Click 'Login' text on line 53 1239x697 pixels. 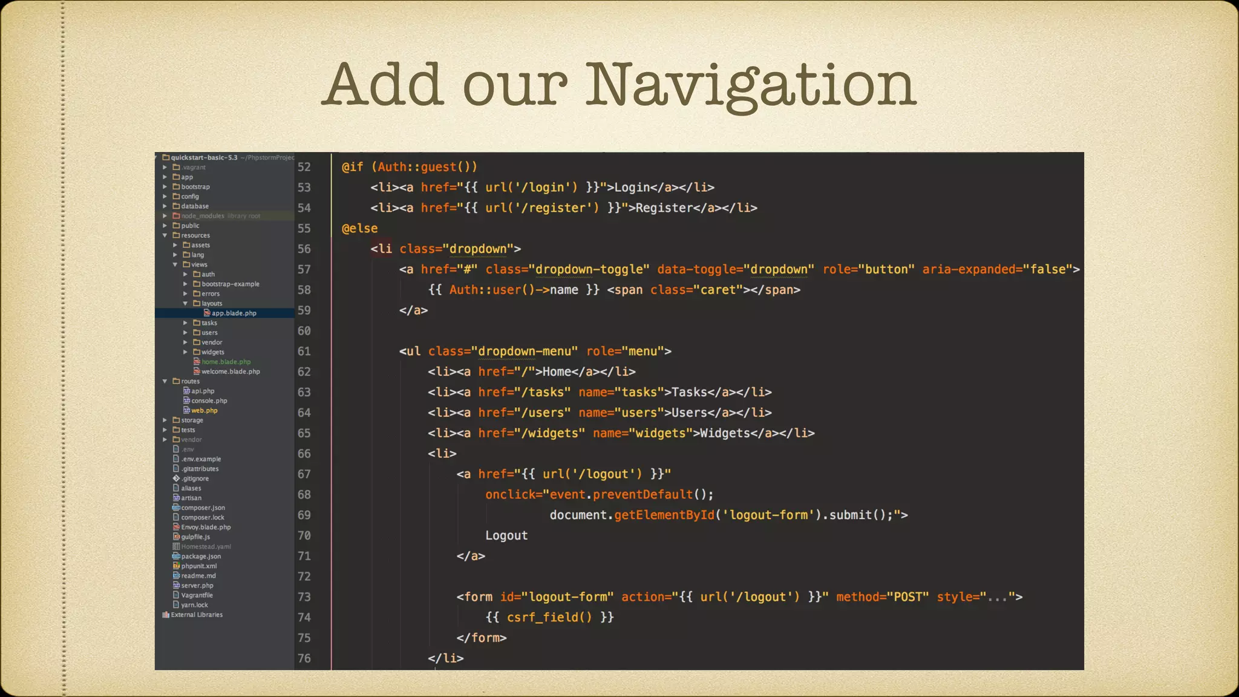632,188
